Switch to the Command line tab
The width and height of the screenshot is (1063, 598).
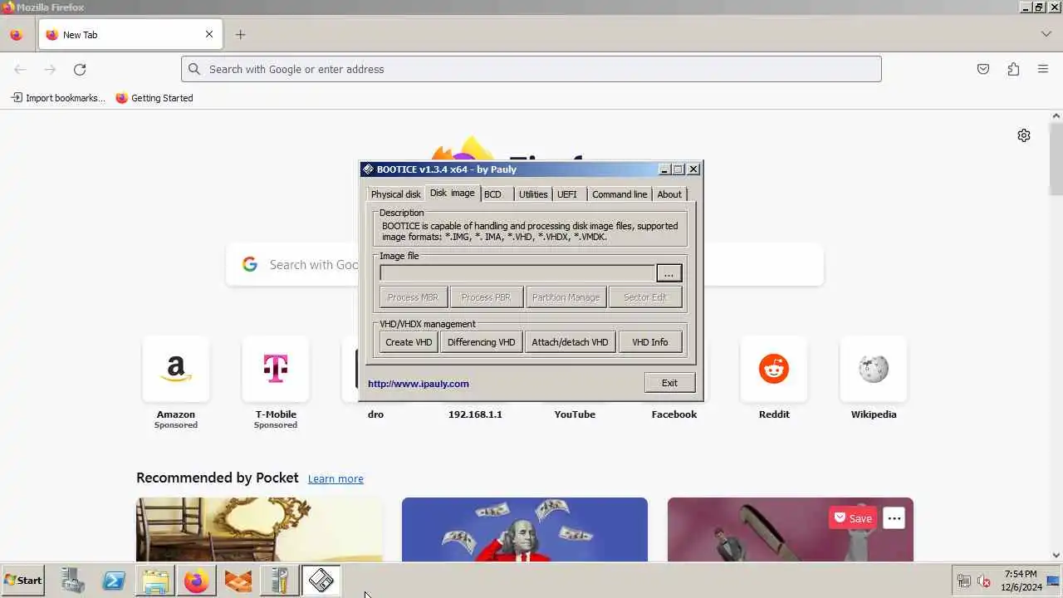[620, 194]
